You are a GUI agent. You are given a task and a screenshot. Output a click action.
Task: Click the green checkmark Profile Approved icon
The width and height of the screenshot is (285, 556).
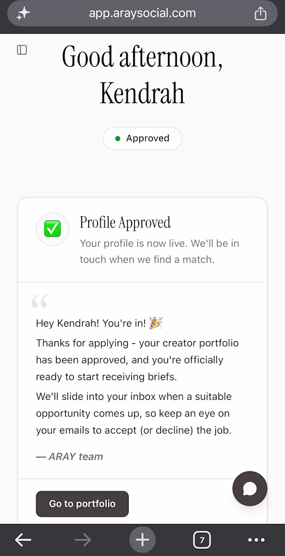pos(52,229)
